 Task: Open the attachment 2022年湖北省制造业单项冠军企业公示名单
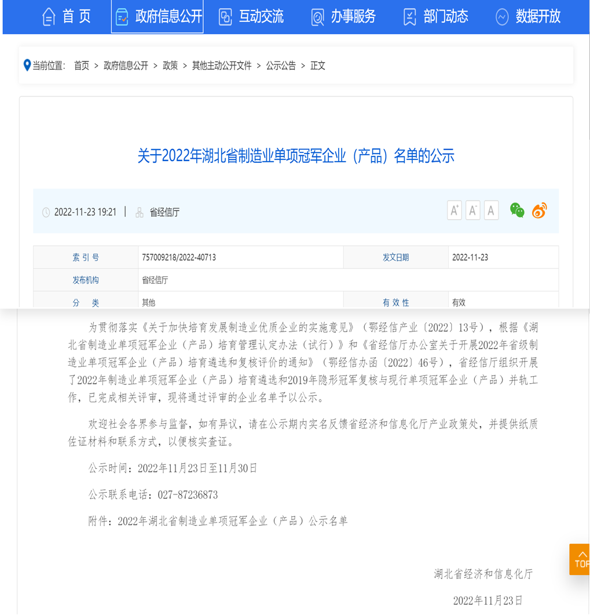232,521
